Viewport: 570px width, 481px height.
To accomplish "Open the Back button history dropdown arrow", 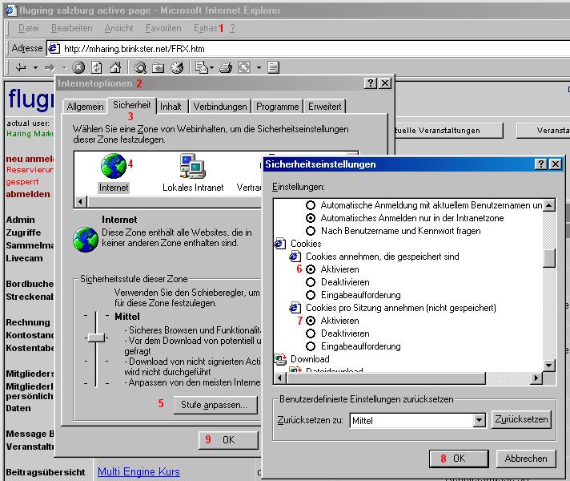I will pos(35,68).
